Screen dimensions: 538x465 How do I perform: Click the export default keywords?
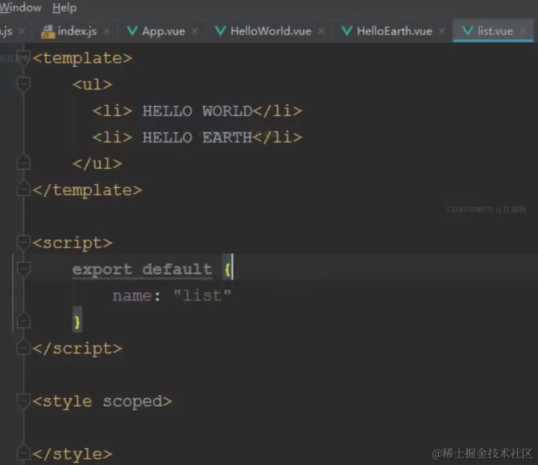coord(142,269)
